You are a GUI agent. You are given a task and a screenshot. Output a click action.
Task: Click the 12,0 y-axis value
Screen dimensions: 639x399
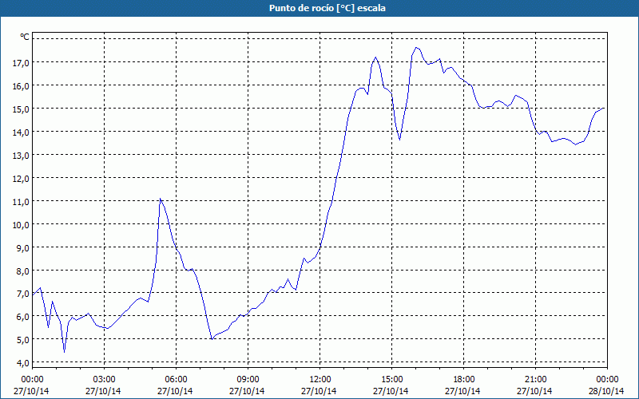click(22, 178)
